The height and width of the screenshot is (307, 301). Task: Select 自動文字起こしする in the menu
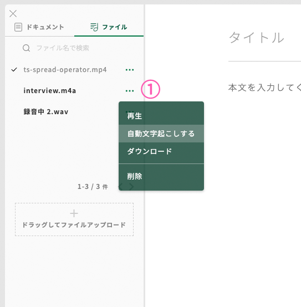(161, 134)
